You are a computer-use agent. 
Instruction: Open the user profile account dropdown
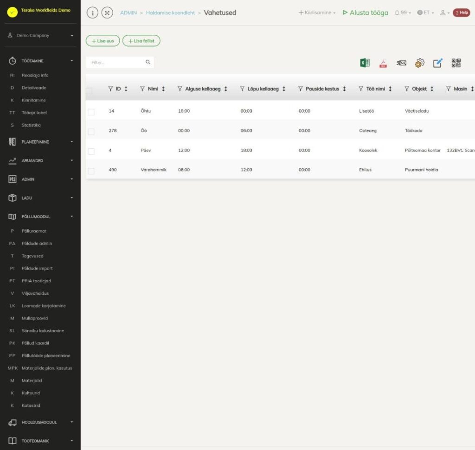445,13
